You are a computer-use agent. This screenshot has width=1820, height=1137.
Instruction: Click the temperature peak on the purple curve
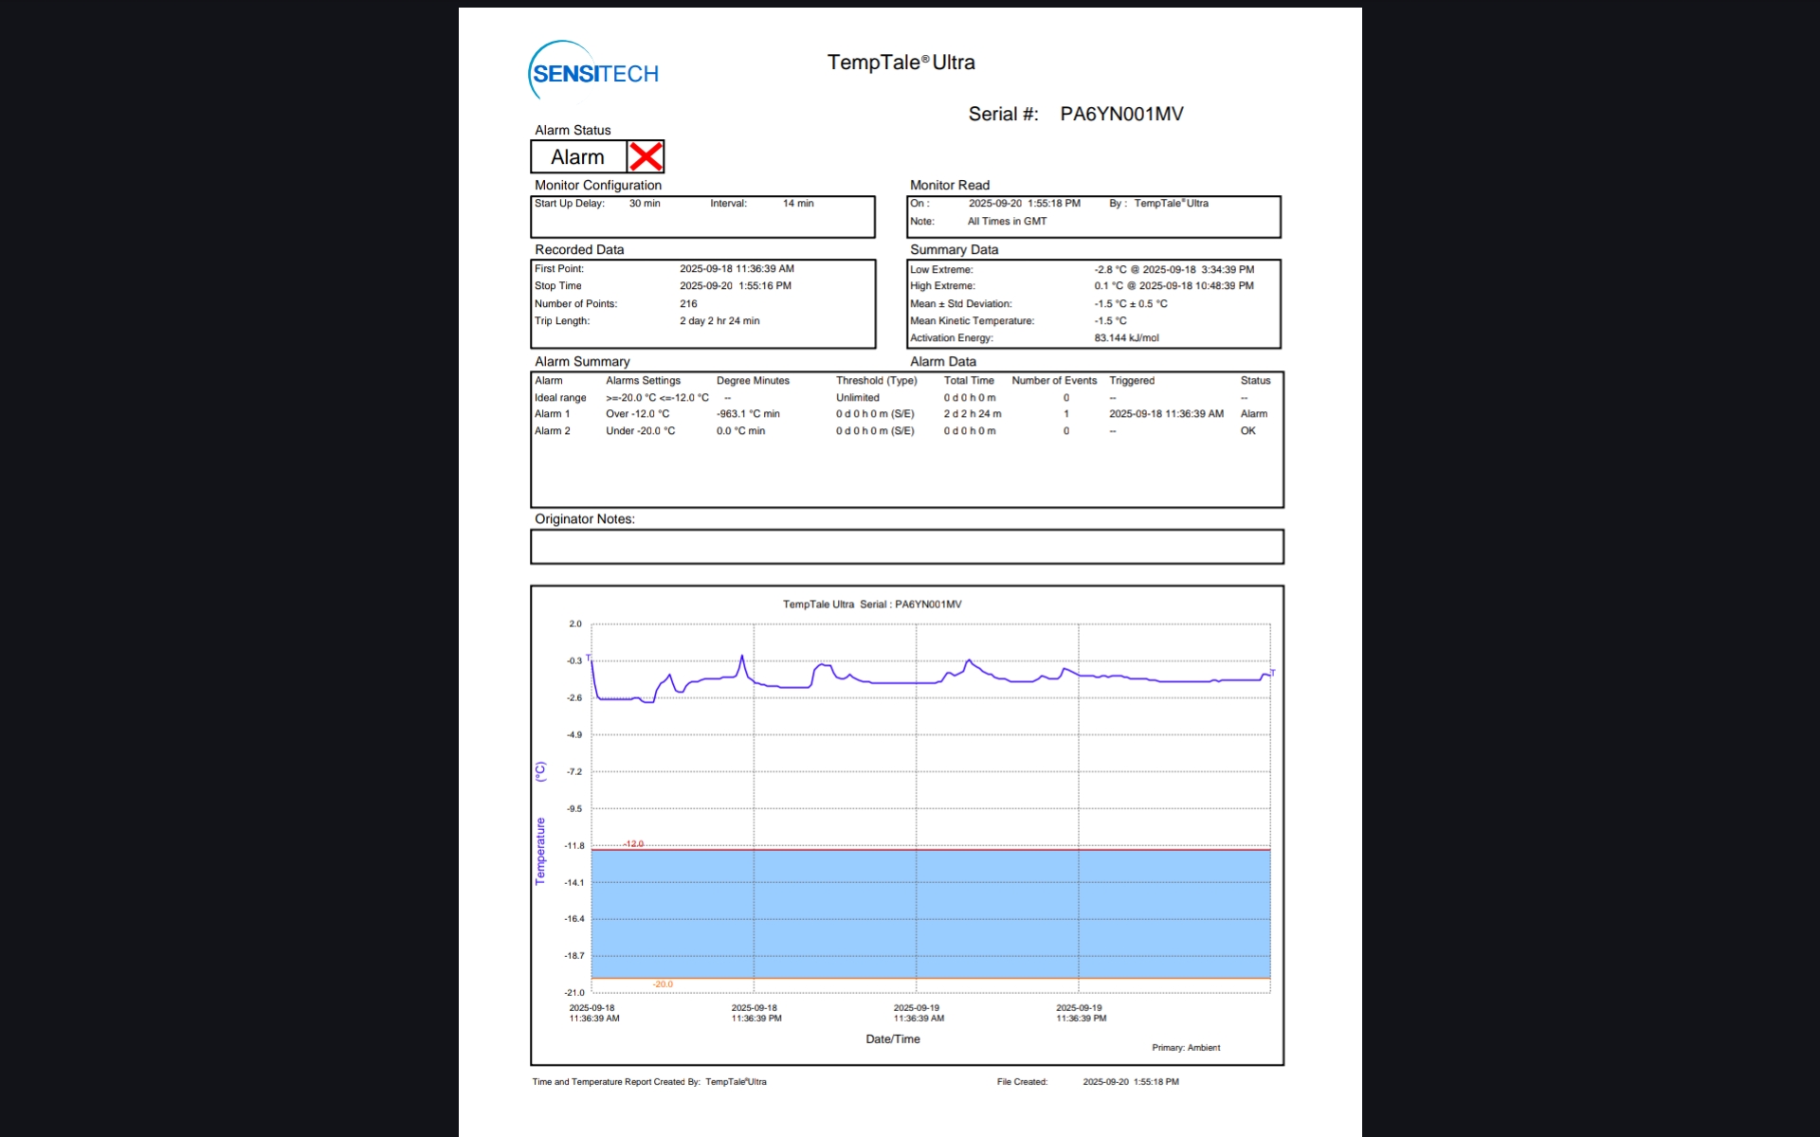click(742, 656)
